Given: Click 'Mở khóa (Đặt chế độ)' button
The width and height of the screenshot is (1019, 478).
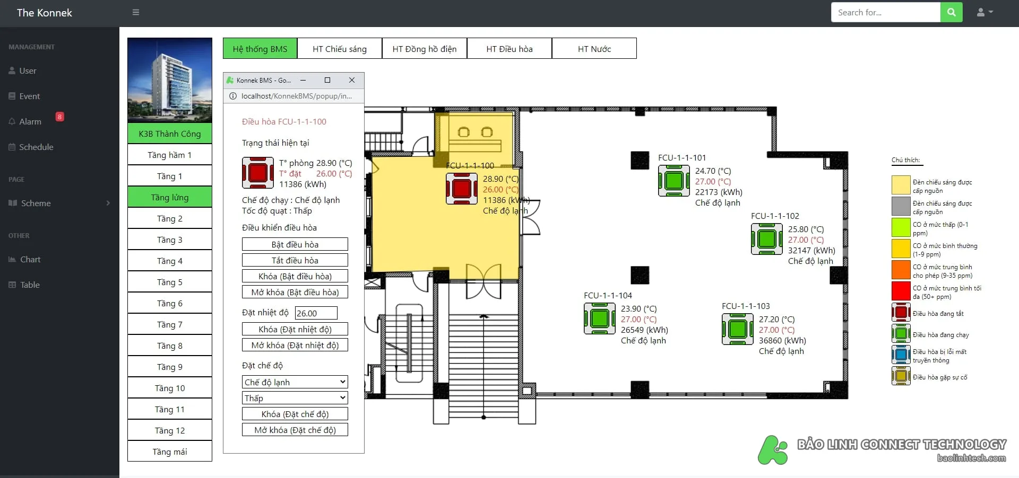Looking at the screenshot, I should tap(295, 430).
